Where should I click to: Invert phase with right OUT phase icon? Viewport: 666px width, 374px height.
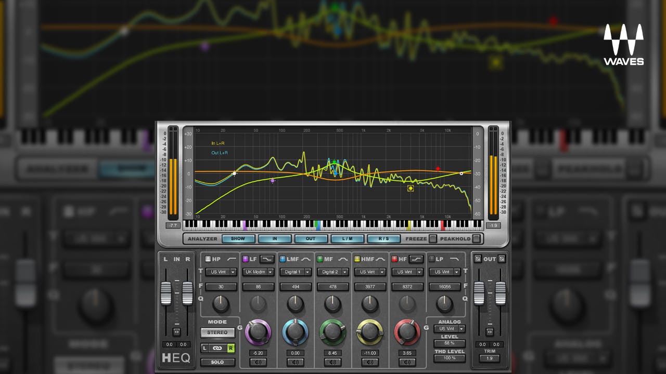click(x=502, y=259)
